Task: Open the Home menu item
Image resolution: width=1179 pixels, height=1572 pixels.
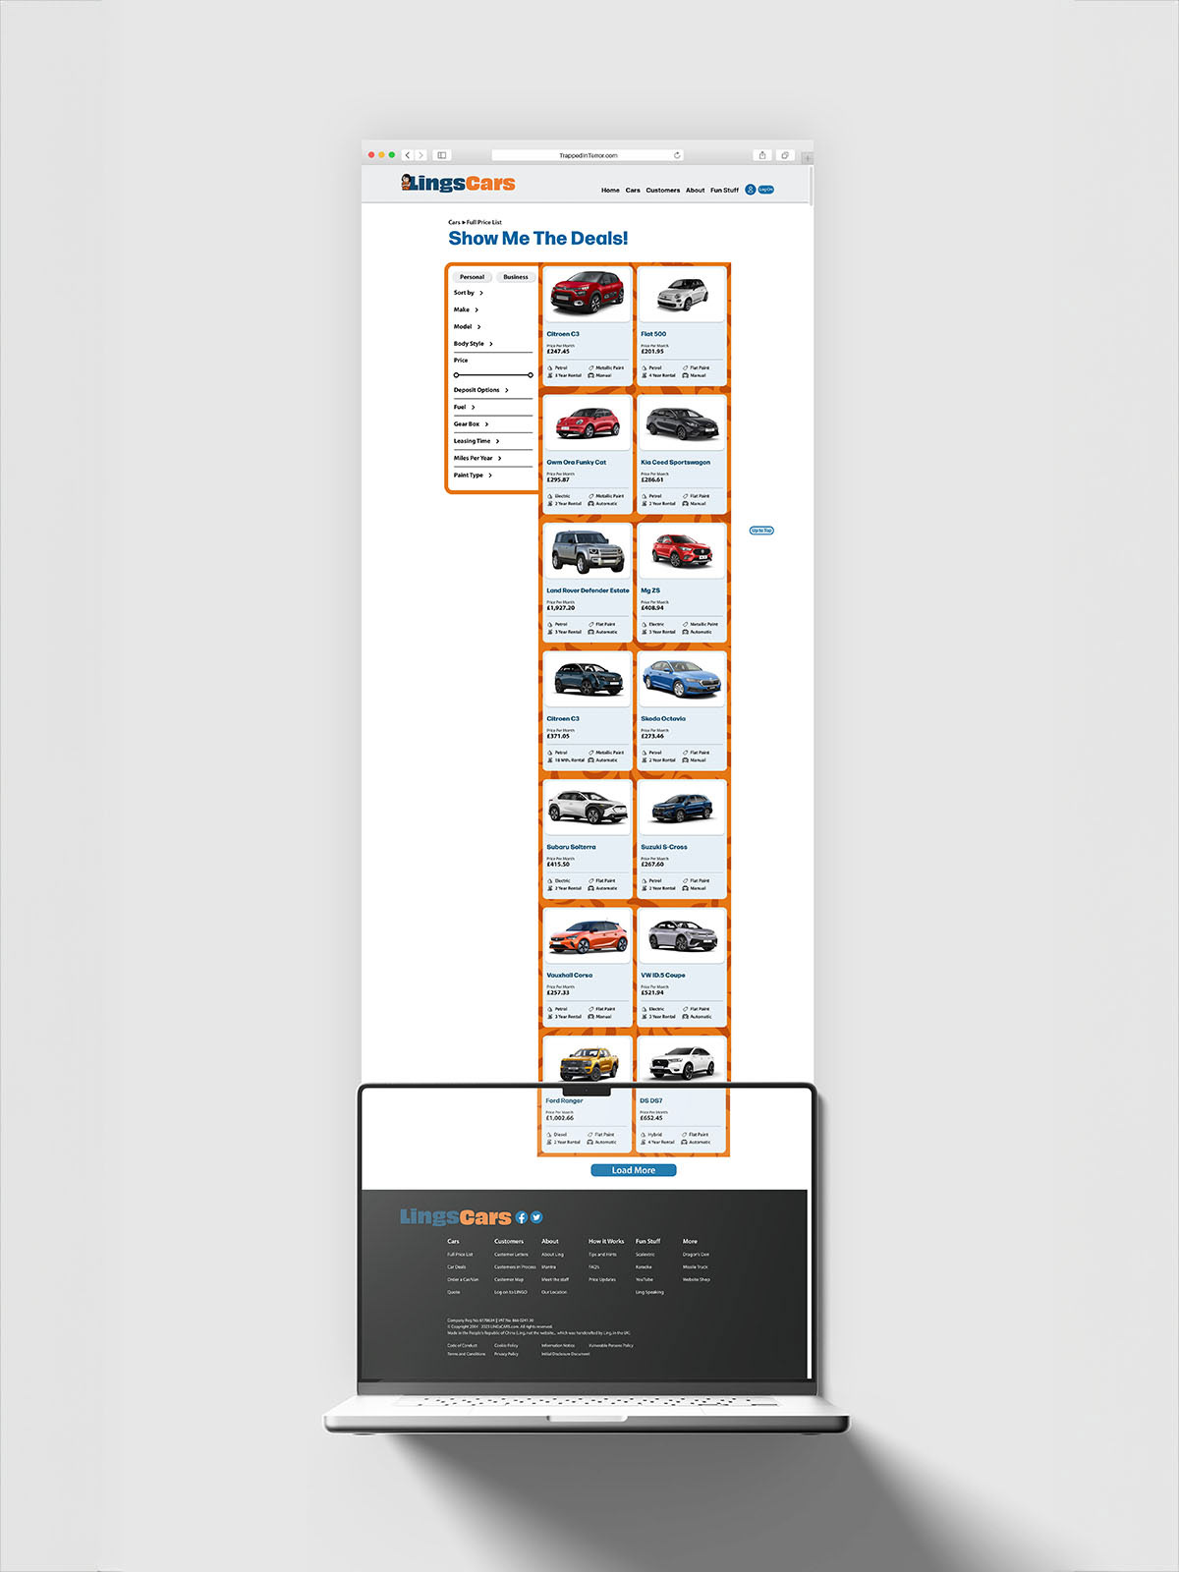Action: coord(610,191)
